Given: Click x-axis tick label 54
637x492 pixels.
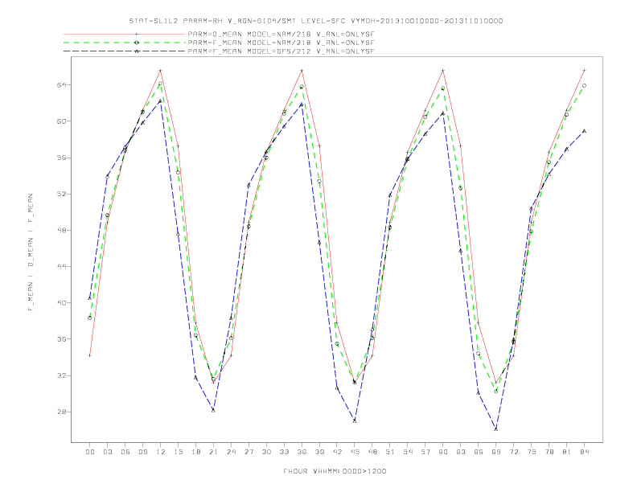Looking at the screenshot, I should [x=408, y=452].
